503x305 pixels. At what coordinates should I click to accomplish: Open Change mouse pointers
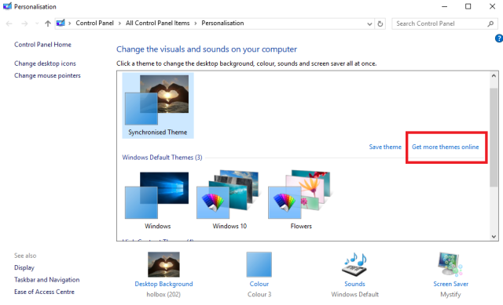[47, 75]
